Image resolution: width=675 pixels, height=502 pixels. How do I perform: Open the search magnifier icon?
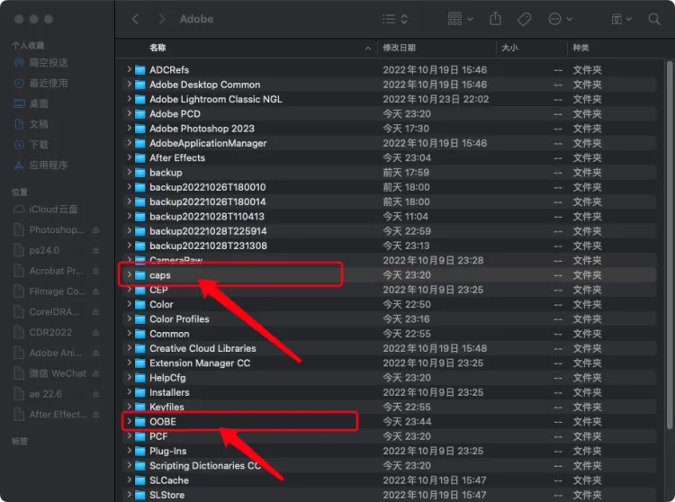654,19
